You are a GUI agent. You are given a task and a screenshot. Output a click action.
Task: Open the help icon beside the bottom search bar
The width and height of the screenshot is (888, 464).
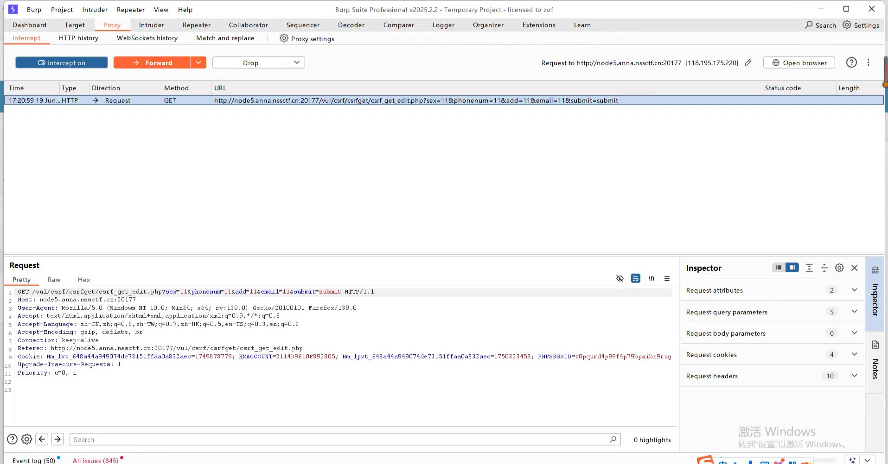pyautogui.click(x=13, y=439)
